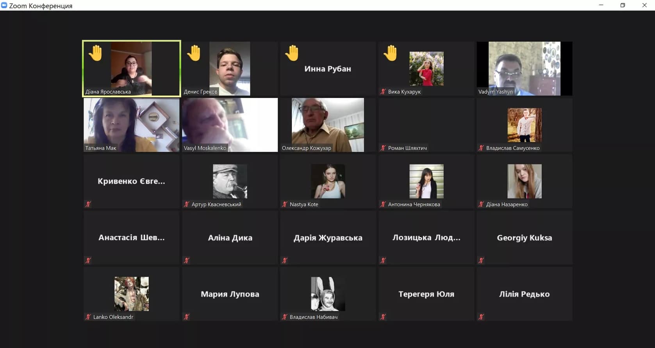The width and height of the screenshot is (655, 348).
Task: Click the Zoom app icon in title bar
Action: [x=4, y=5]
